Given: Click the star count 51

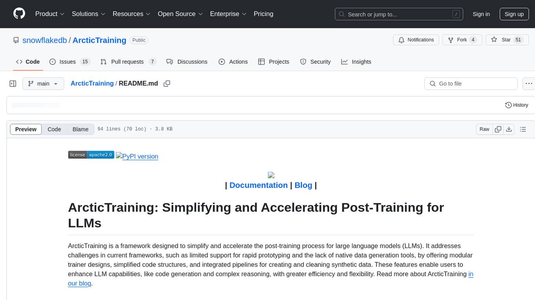Looking at the screenshot, I should point(518,40).
